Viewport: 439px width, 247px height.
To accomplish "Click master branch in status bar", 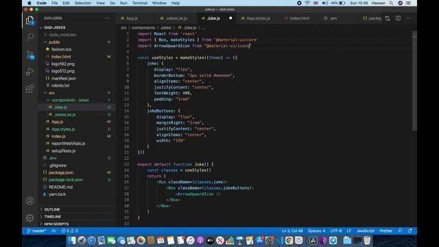I will 36,231.
